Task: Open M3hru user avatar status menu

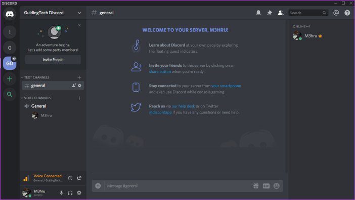Action: (27, 193)
